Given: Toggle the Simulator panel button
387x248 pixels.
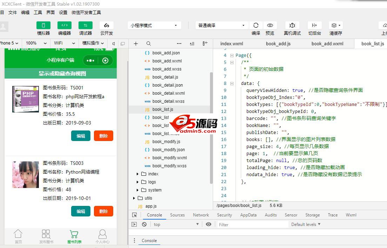Looking at the screenshot, I should pos(43,25).
